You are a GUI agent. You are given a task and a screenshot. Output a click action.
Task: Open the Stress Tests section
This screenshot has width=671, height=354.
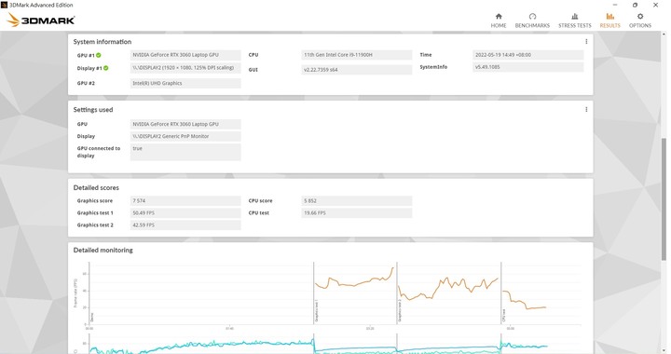tap(574, 20)
